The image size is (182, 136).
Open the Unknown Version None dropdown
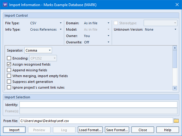[x=161, y=29]
